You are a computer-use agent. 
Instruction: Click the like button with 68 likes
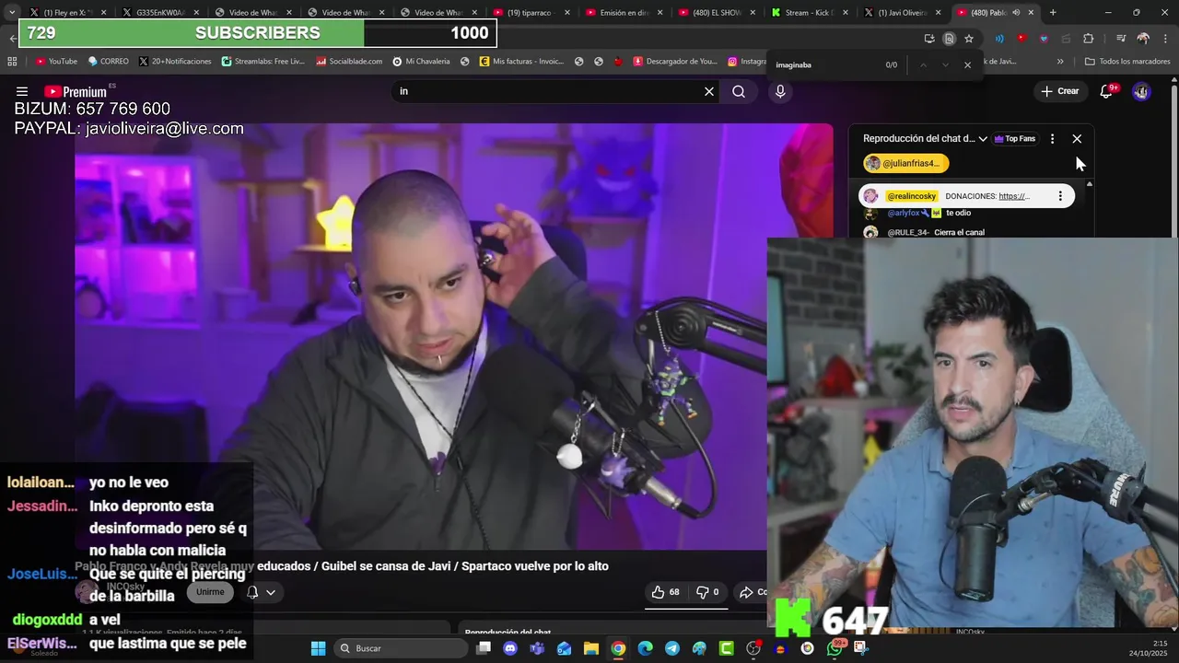[665, 592]
